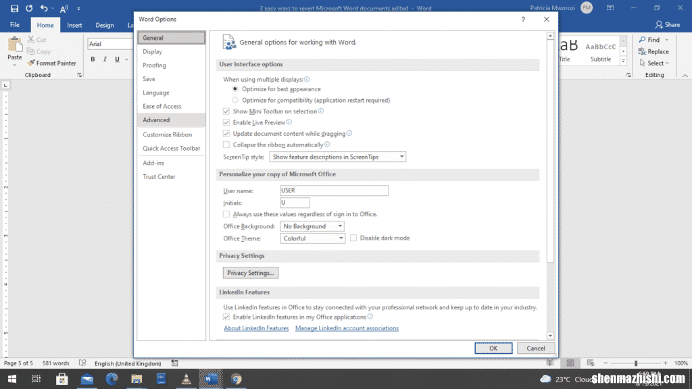Click the Undo arrow in quick access toolbar
The height and width of the screenshot is (389, 692).
tap(44, 8)
